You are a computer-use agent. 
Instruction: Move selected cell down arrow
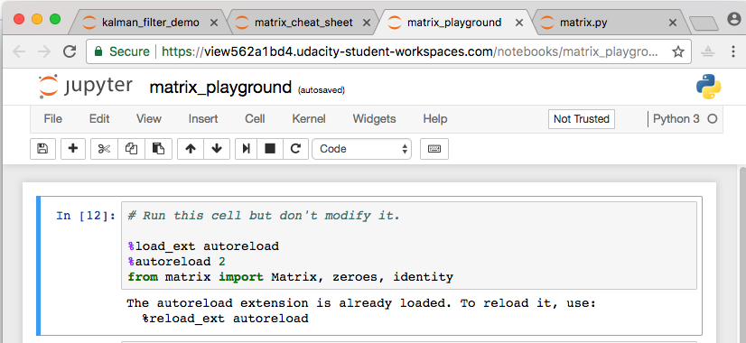click(217, 149)
